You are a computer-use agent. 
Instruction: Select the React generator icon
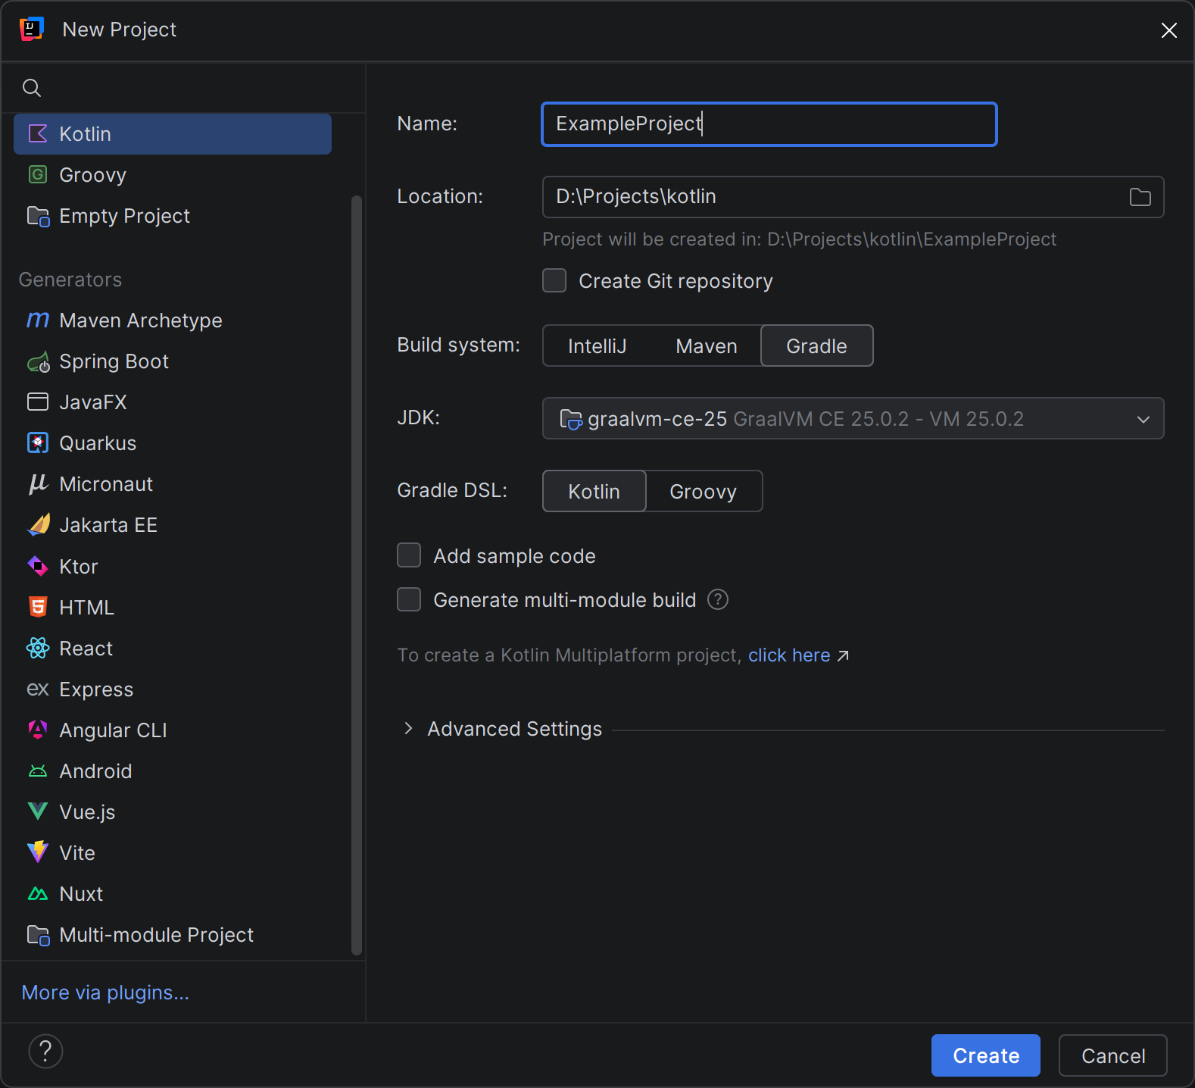click(38, 648)
